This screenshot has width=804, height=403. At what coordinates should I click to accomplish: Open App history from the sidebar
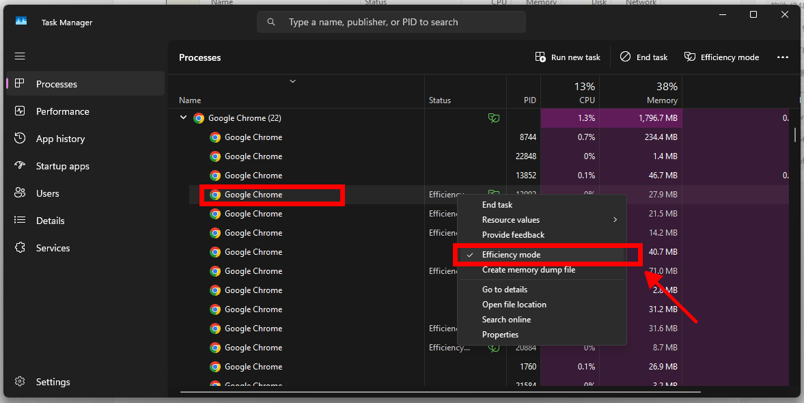coord(61,139)
